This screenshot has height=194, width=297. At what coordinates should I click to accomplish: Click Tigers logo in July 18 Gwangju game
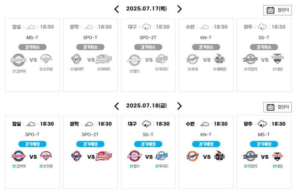277,156
